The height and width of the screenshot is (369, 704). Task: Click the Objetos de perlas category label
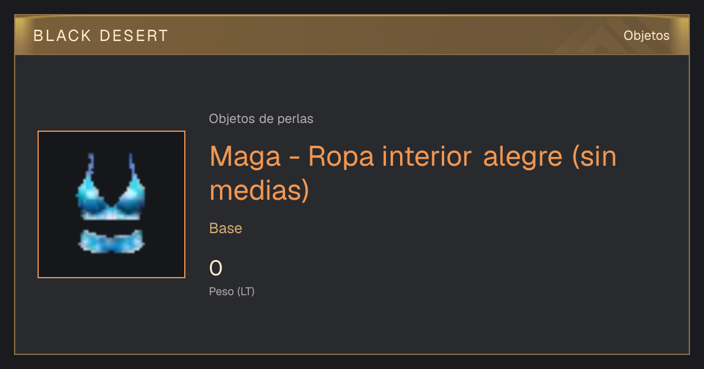[x=261, y=119]
